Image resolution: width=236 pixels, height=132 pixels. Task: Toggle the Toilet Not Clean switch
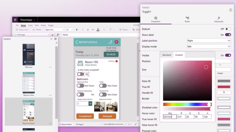103,85
